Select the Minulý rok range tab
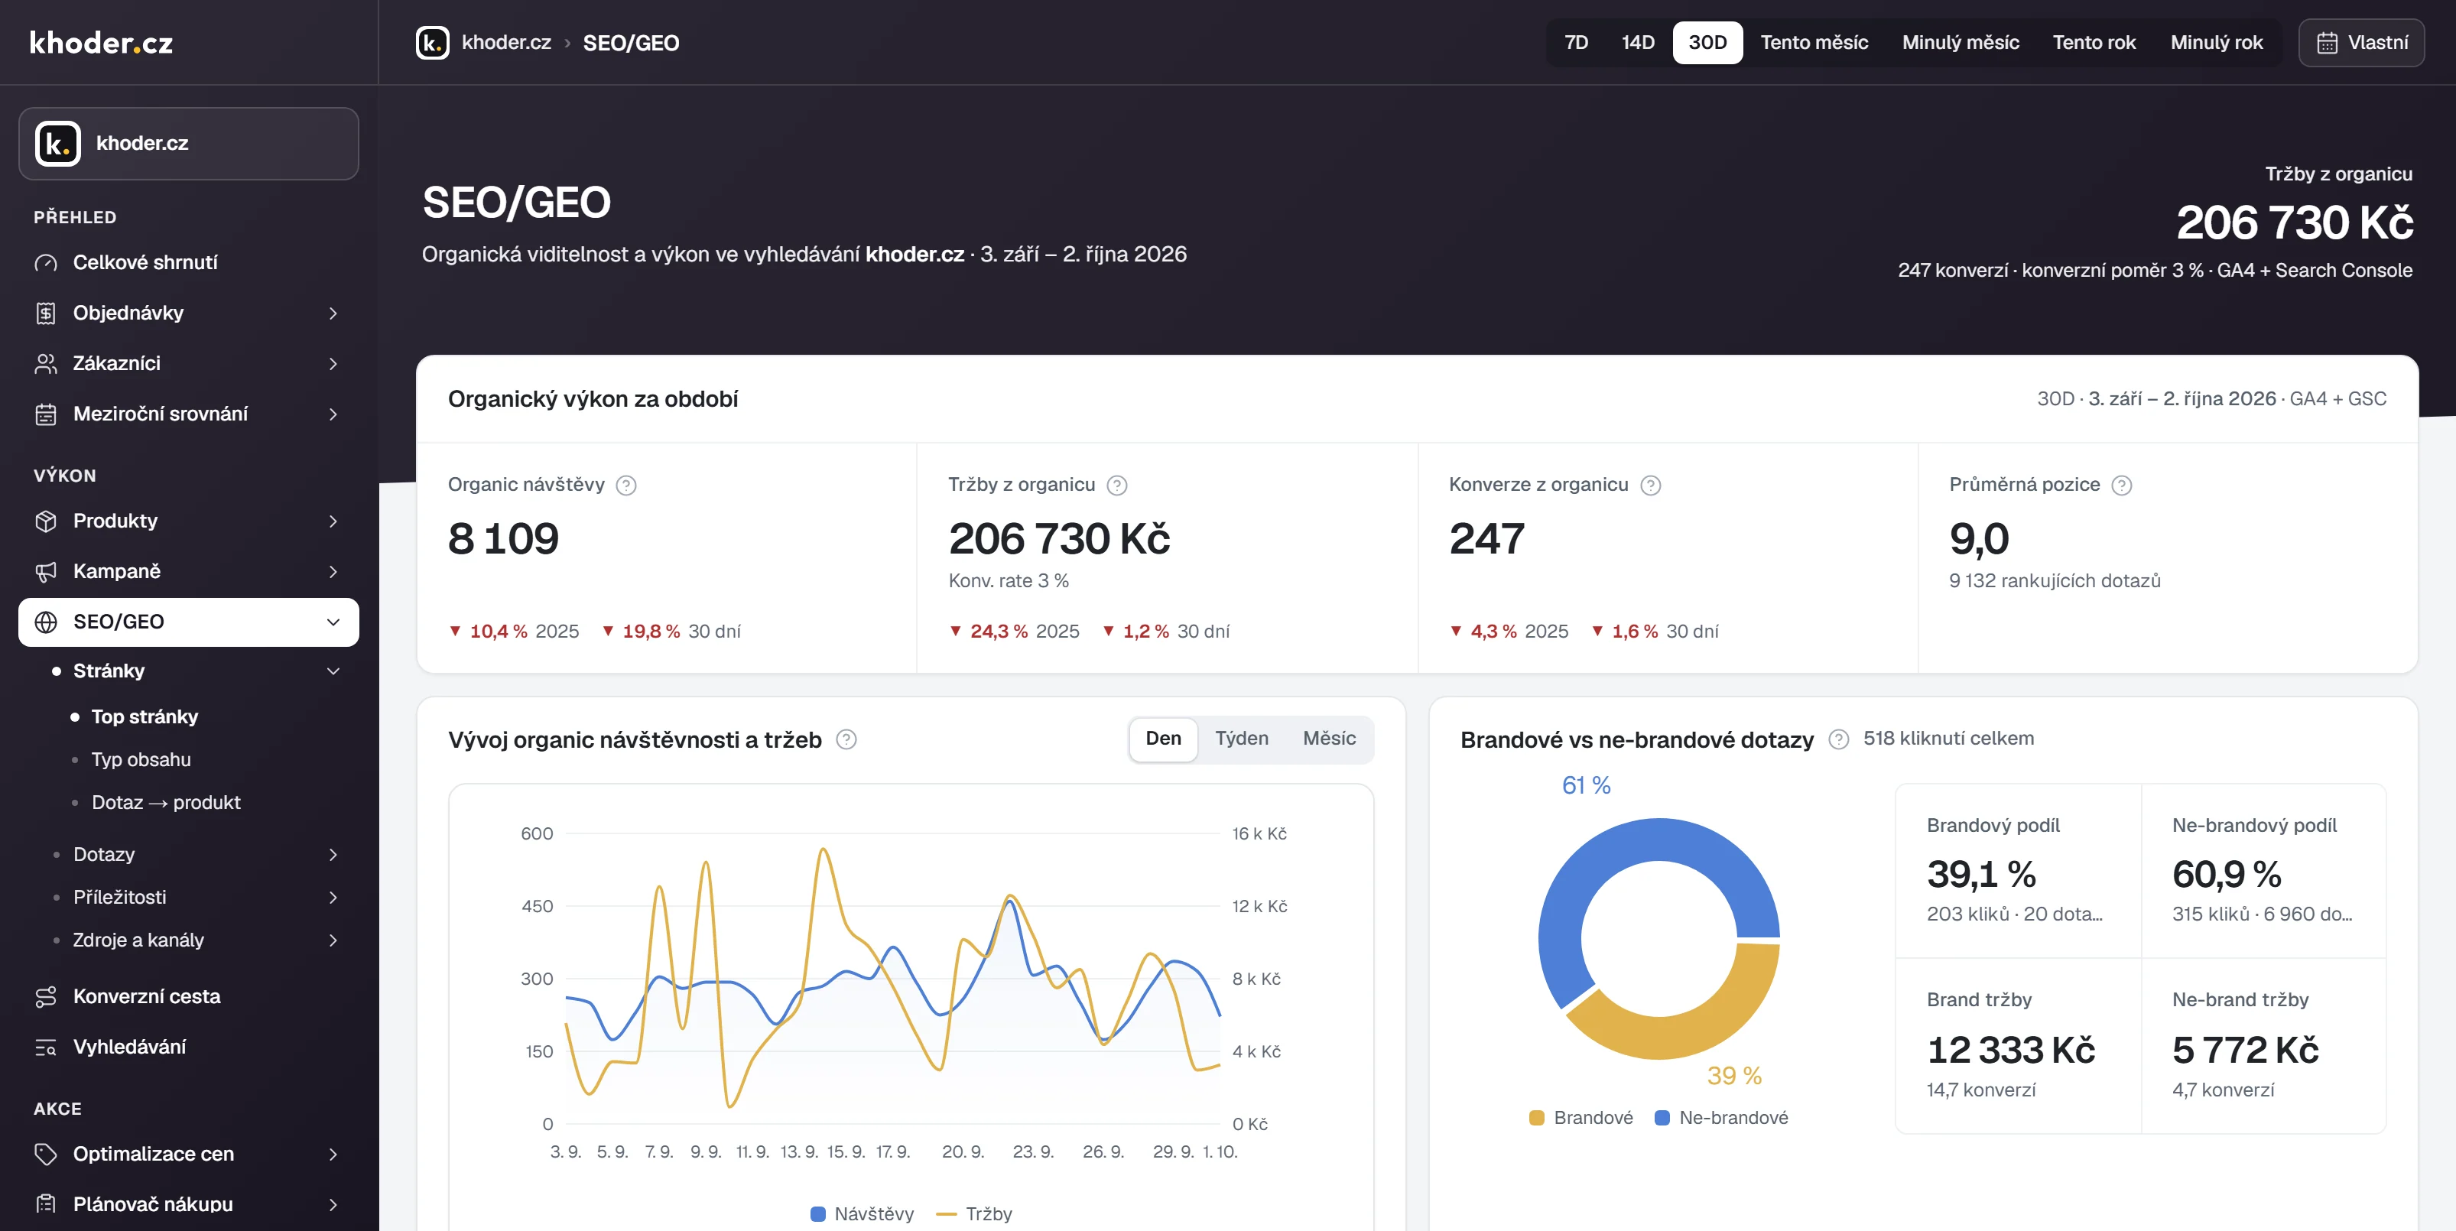Viewport: 2456px width, 1231px height. (x=2216, y=43)
